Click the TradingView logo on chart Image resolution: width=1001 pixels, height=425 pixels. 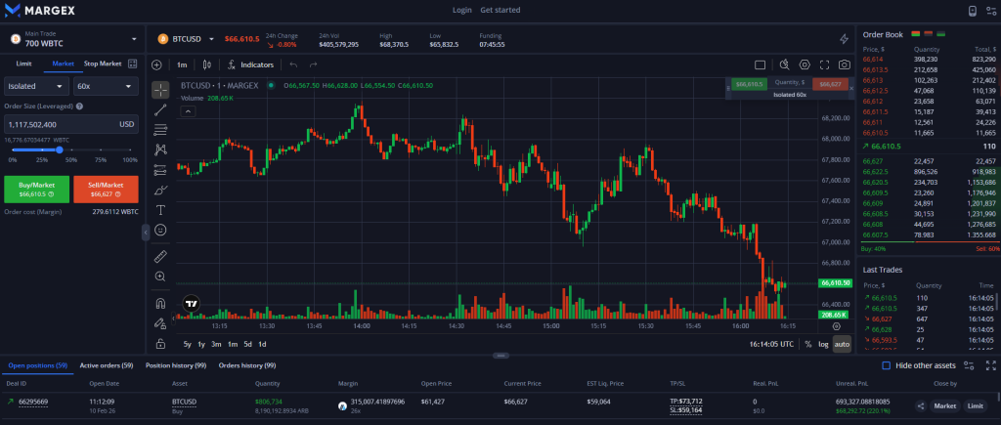(191, 303)
